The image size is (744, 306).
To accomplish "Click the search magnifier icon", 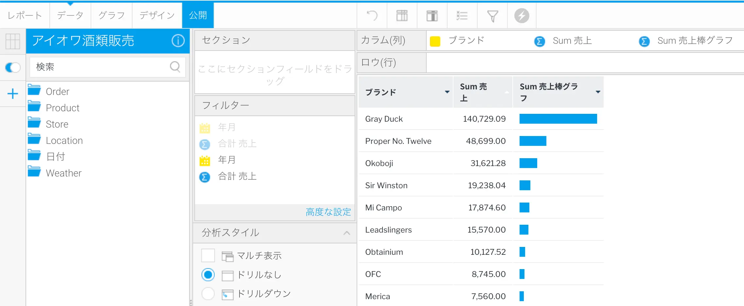I will click(175, 67).
